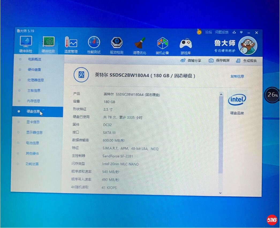This screenshot has height=228, width=280.
Task: Select 硬件健康 in sidebar
Action: point(34,69)
